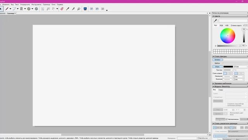Open the Инструменты menu
This screenshot has height=140, width=248.
(36, 5)
